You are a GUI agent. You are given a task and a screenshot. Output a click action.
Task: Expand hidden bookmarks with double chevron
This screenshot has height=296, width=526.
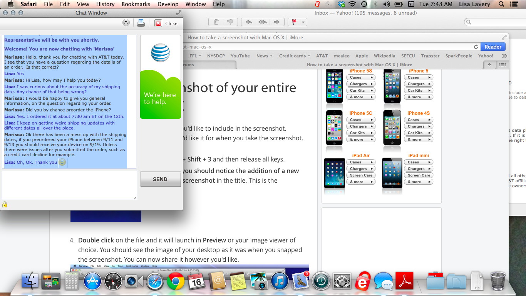click(504, 56)
